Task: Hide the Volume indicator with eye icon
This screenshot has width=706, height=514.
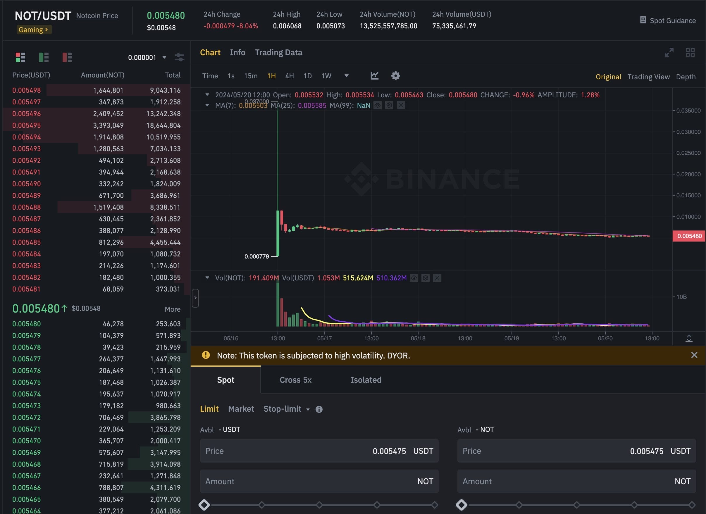Action: click(x=414, y=278)
